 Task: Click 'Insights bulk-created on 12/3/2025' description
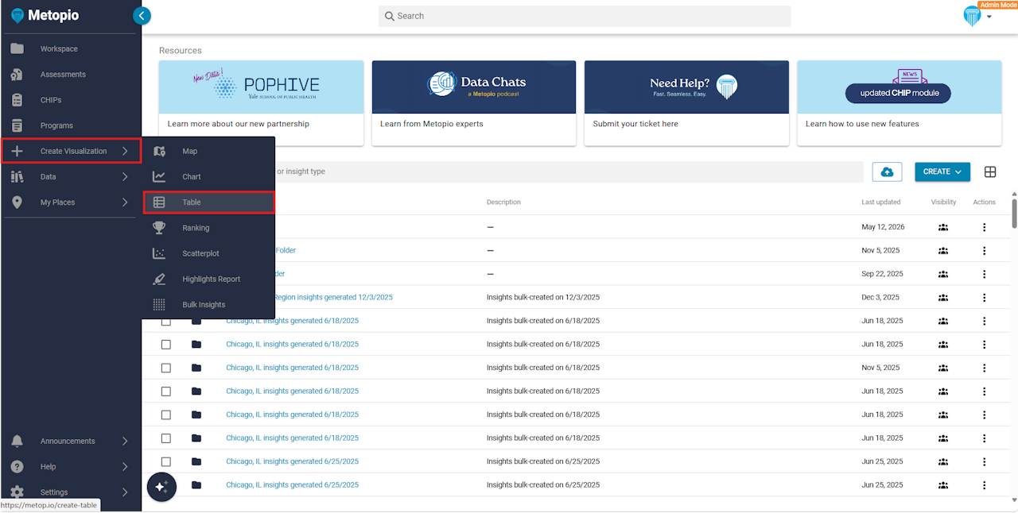[543, 297]
